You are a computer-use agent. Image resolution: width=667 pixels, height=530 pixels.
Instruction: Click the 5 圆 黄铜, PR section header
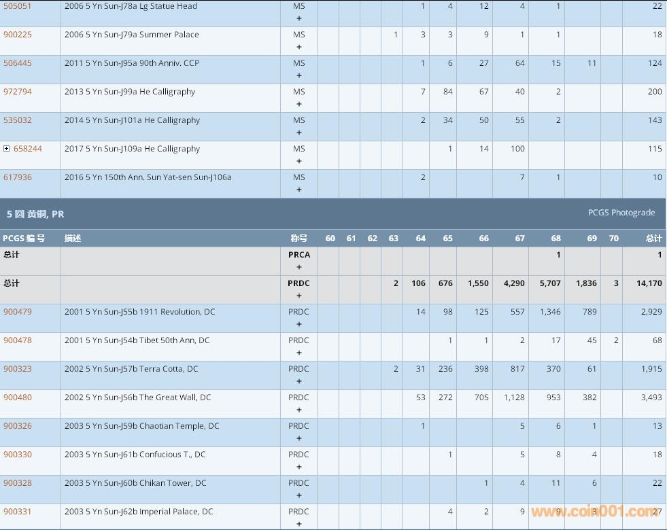tap(35, 214)
